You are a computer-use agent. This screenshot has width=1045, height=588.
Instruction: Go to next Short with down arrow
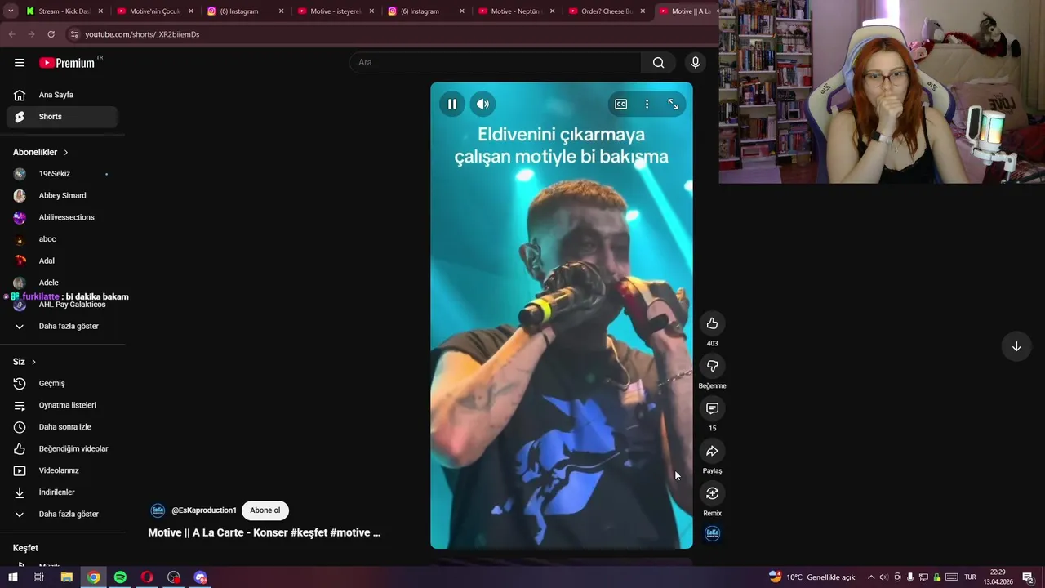pyautogui.click(x=1016, y=346)
